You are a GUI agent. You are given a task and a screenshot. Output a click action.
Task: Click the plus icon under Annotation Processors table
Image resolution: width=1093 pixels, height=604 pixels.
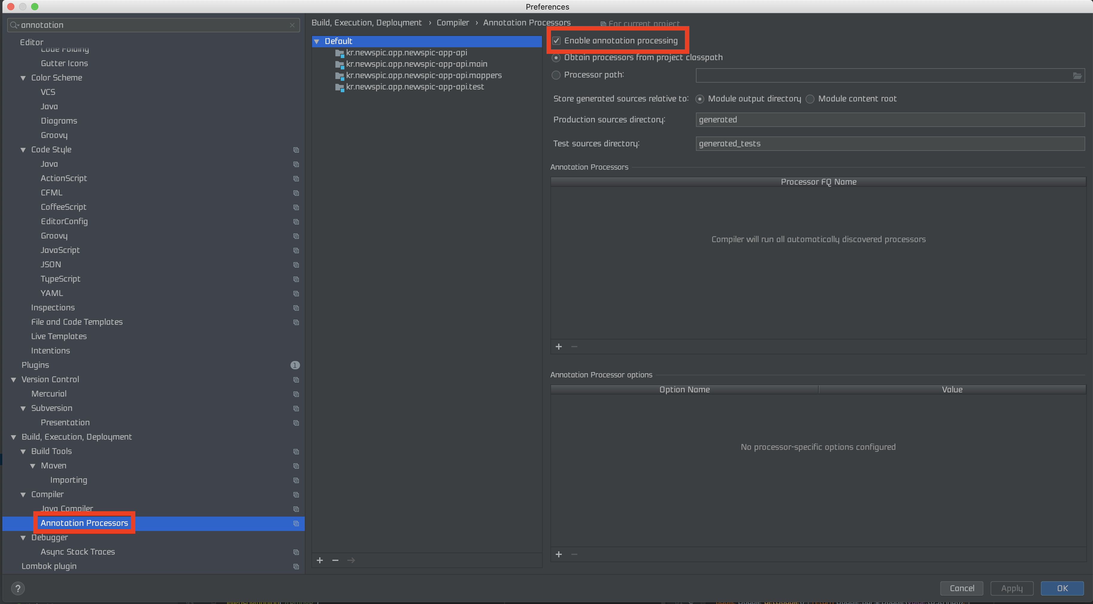[559, 347]
